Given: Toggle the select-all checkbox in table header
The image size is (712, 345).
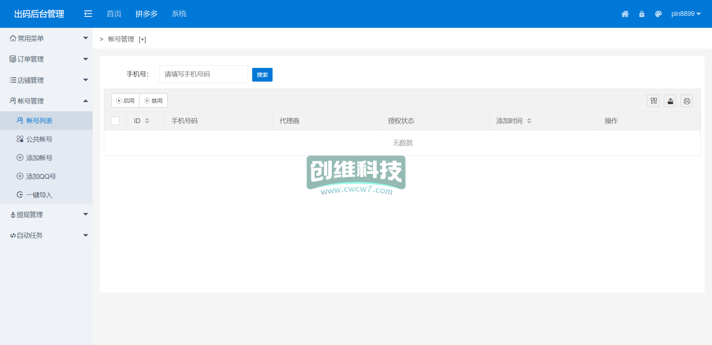Looking at the screenshot, I should click(115, 121).
